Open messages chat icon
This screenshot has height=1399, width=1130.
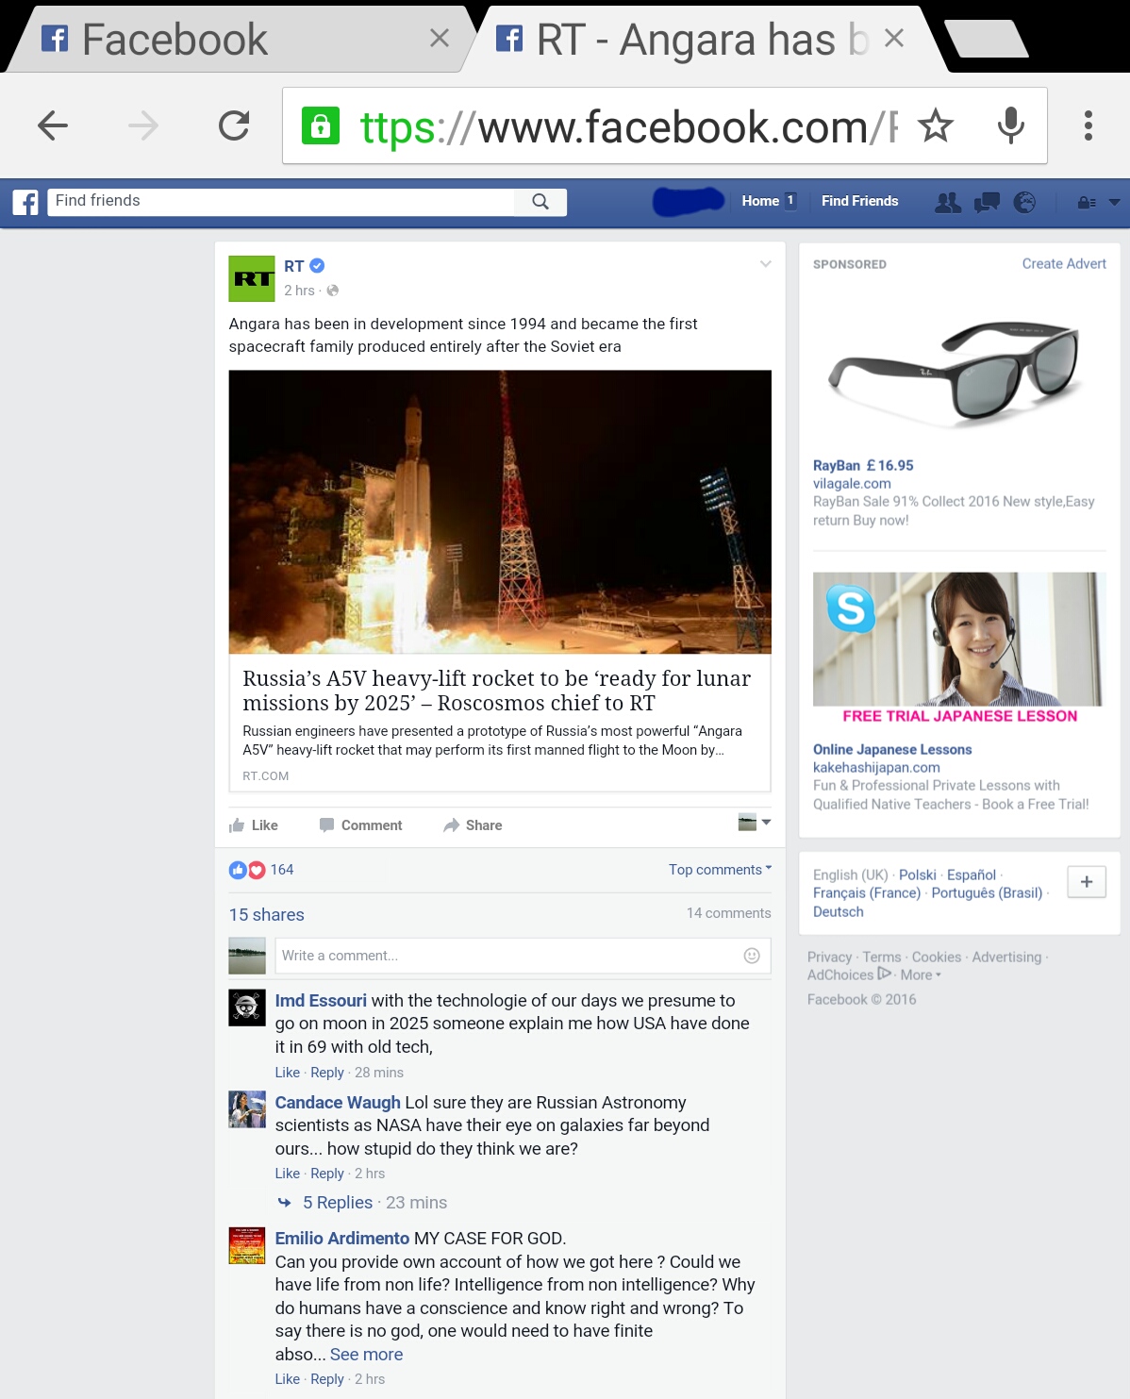point(987,202)
